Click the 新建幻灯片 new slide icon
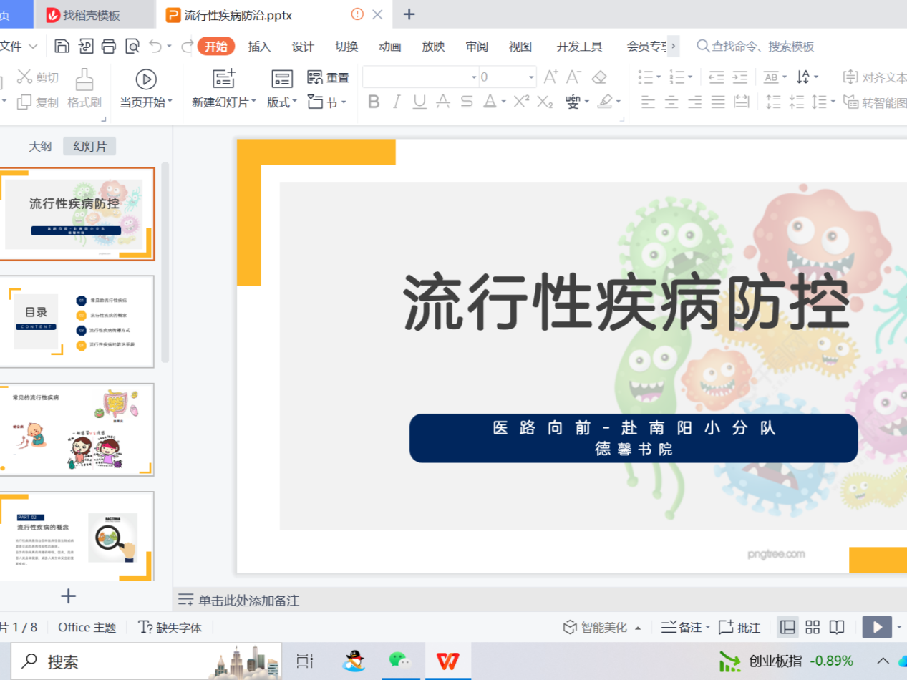 tap(224, 79)
